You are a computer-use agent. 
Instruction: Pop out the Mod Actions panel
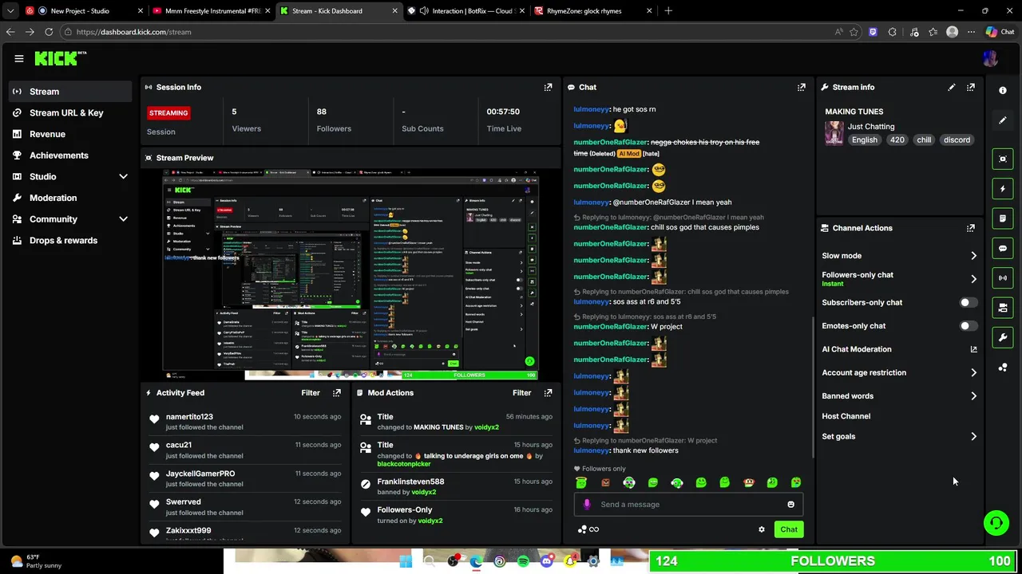(x=548, y=392)
